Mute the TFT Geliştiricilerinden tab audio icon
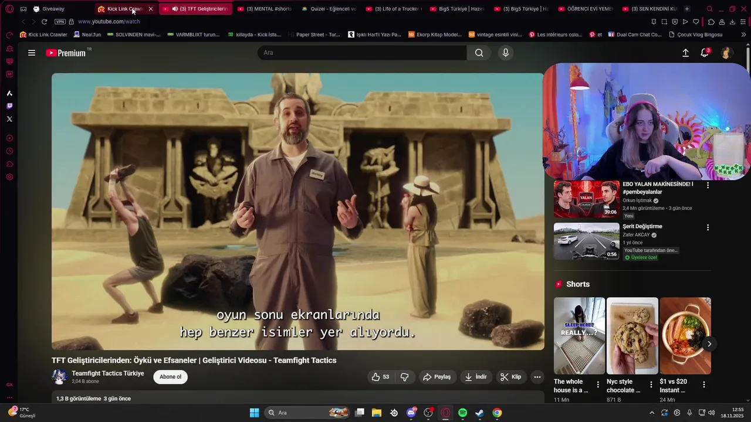The height and width of the screenshot is (422, 751). pyautogui.click(x=175, y=9)
